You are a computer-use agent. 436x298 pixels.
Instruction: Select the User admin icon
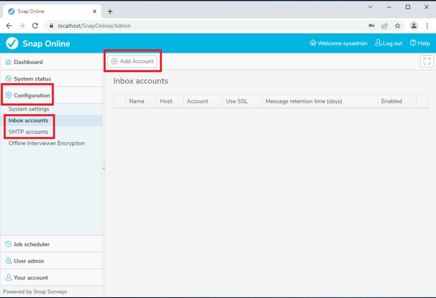pyautogui.click(x=8, y=261)
